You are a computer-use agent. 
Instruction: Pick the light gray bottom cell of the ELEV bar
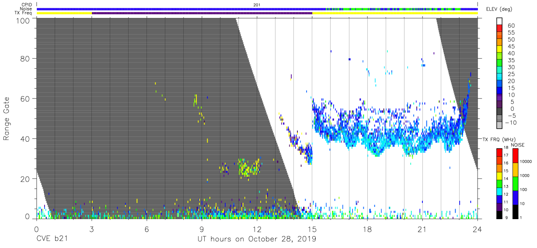tap(500, 126)
